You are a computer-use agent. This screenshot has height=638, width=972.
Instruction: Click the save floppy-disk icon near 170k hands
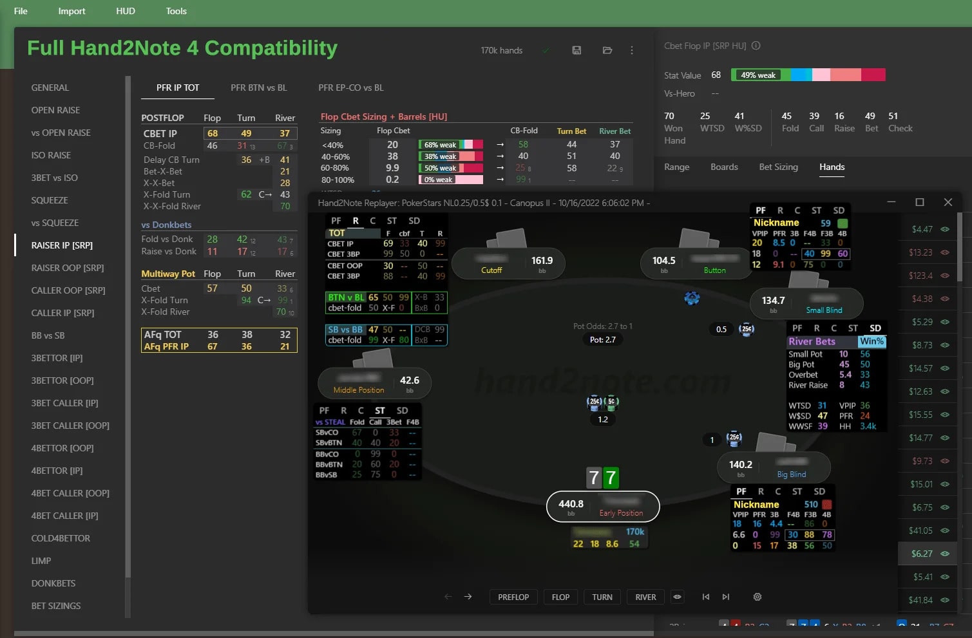tap(577, 50)
